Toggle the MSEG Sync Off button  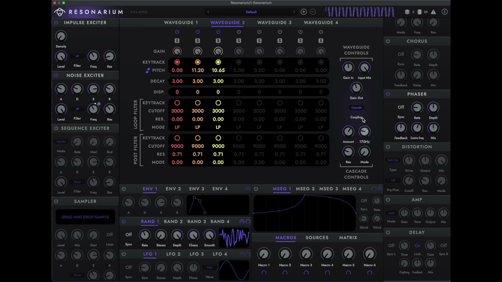click(364, 201)
